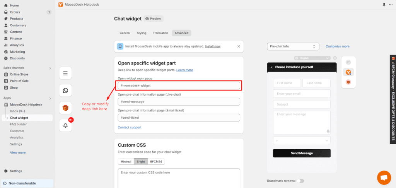Switch to the Translation tab
This screenshot has width=396, height=188.
click(160, 33)
